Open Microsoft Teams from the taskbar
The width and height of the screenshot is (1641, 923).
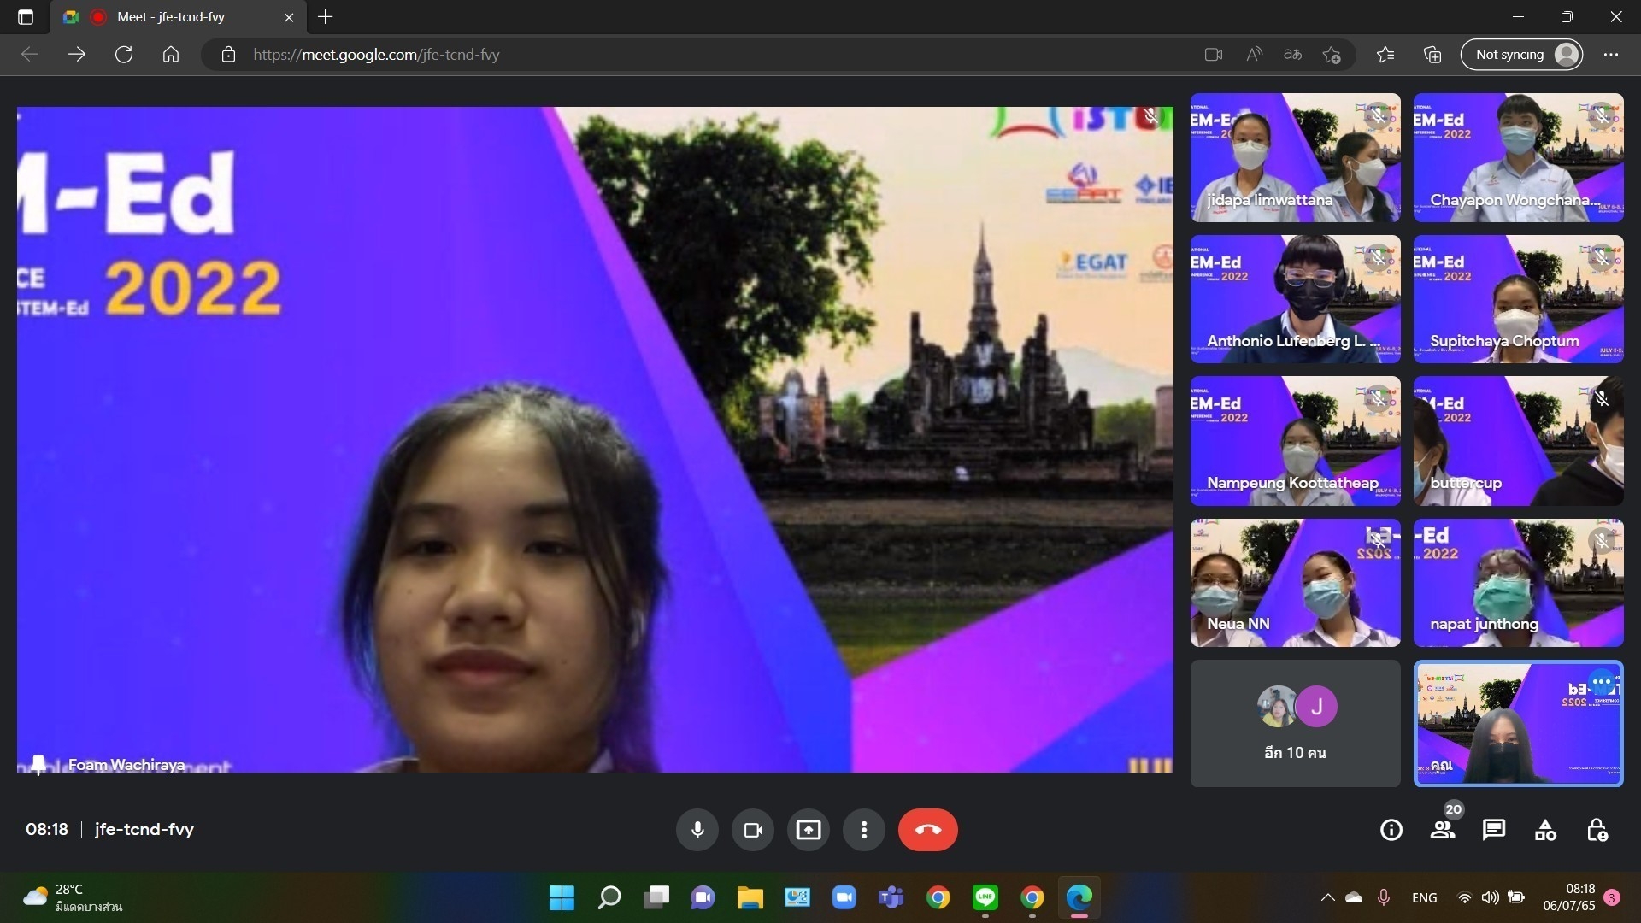[891, 897]
